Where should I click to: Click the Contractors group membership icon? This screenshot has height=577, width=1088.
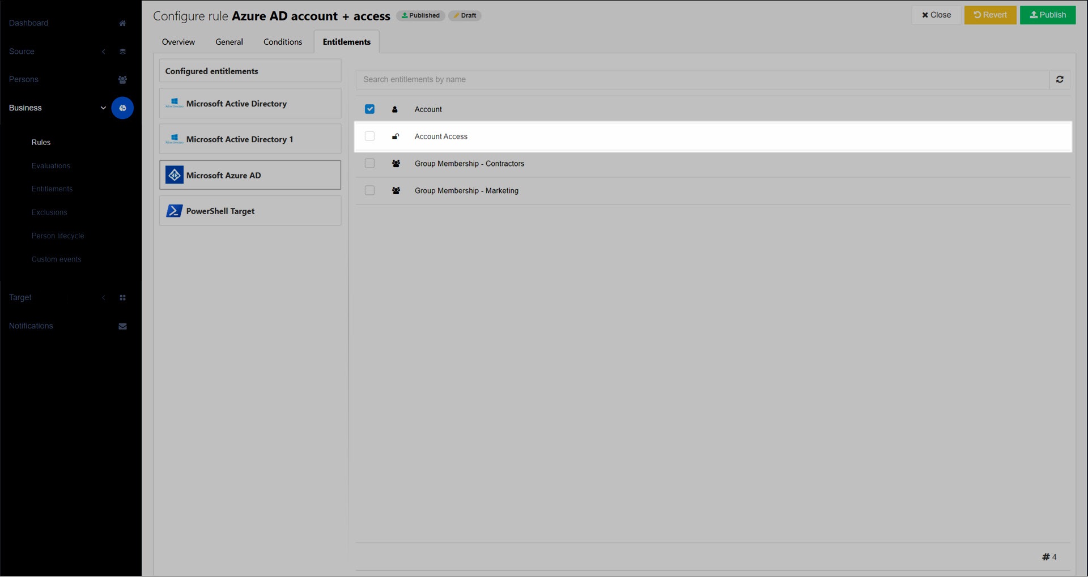[x=396, y=164]
